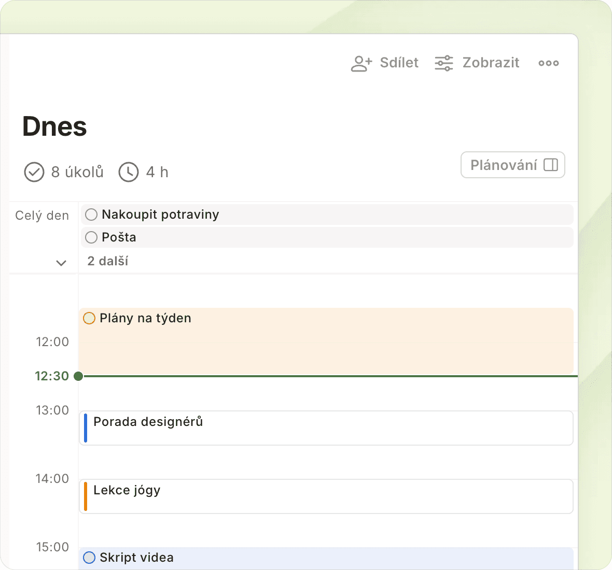Open the Porada designérů event
This screenshot has width=612, height=570.
pyautogui.click(x=327, y=428)
